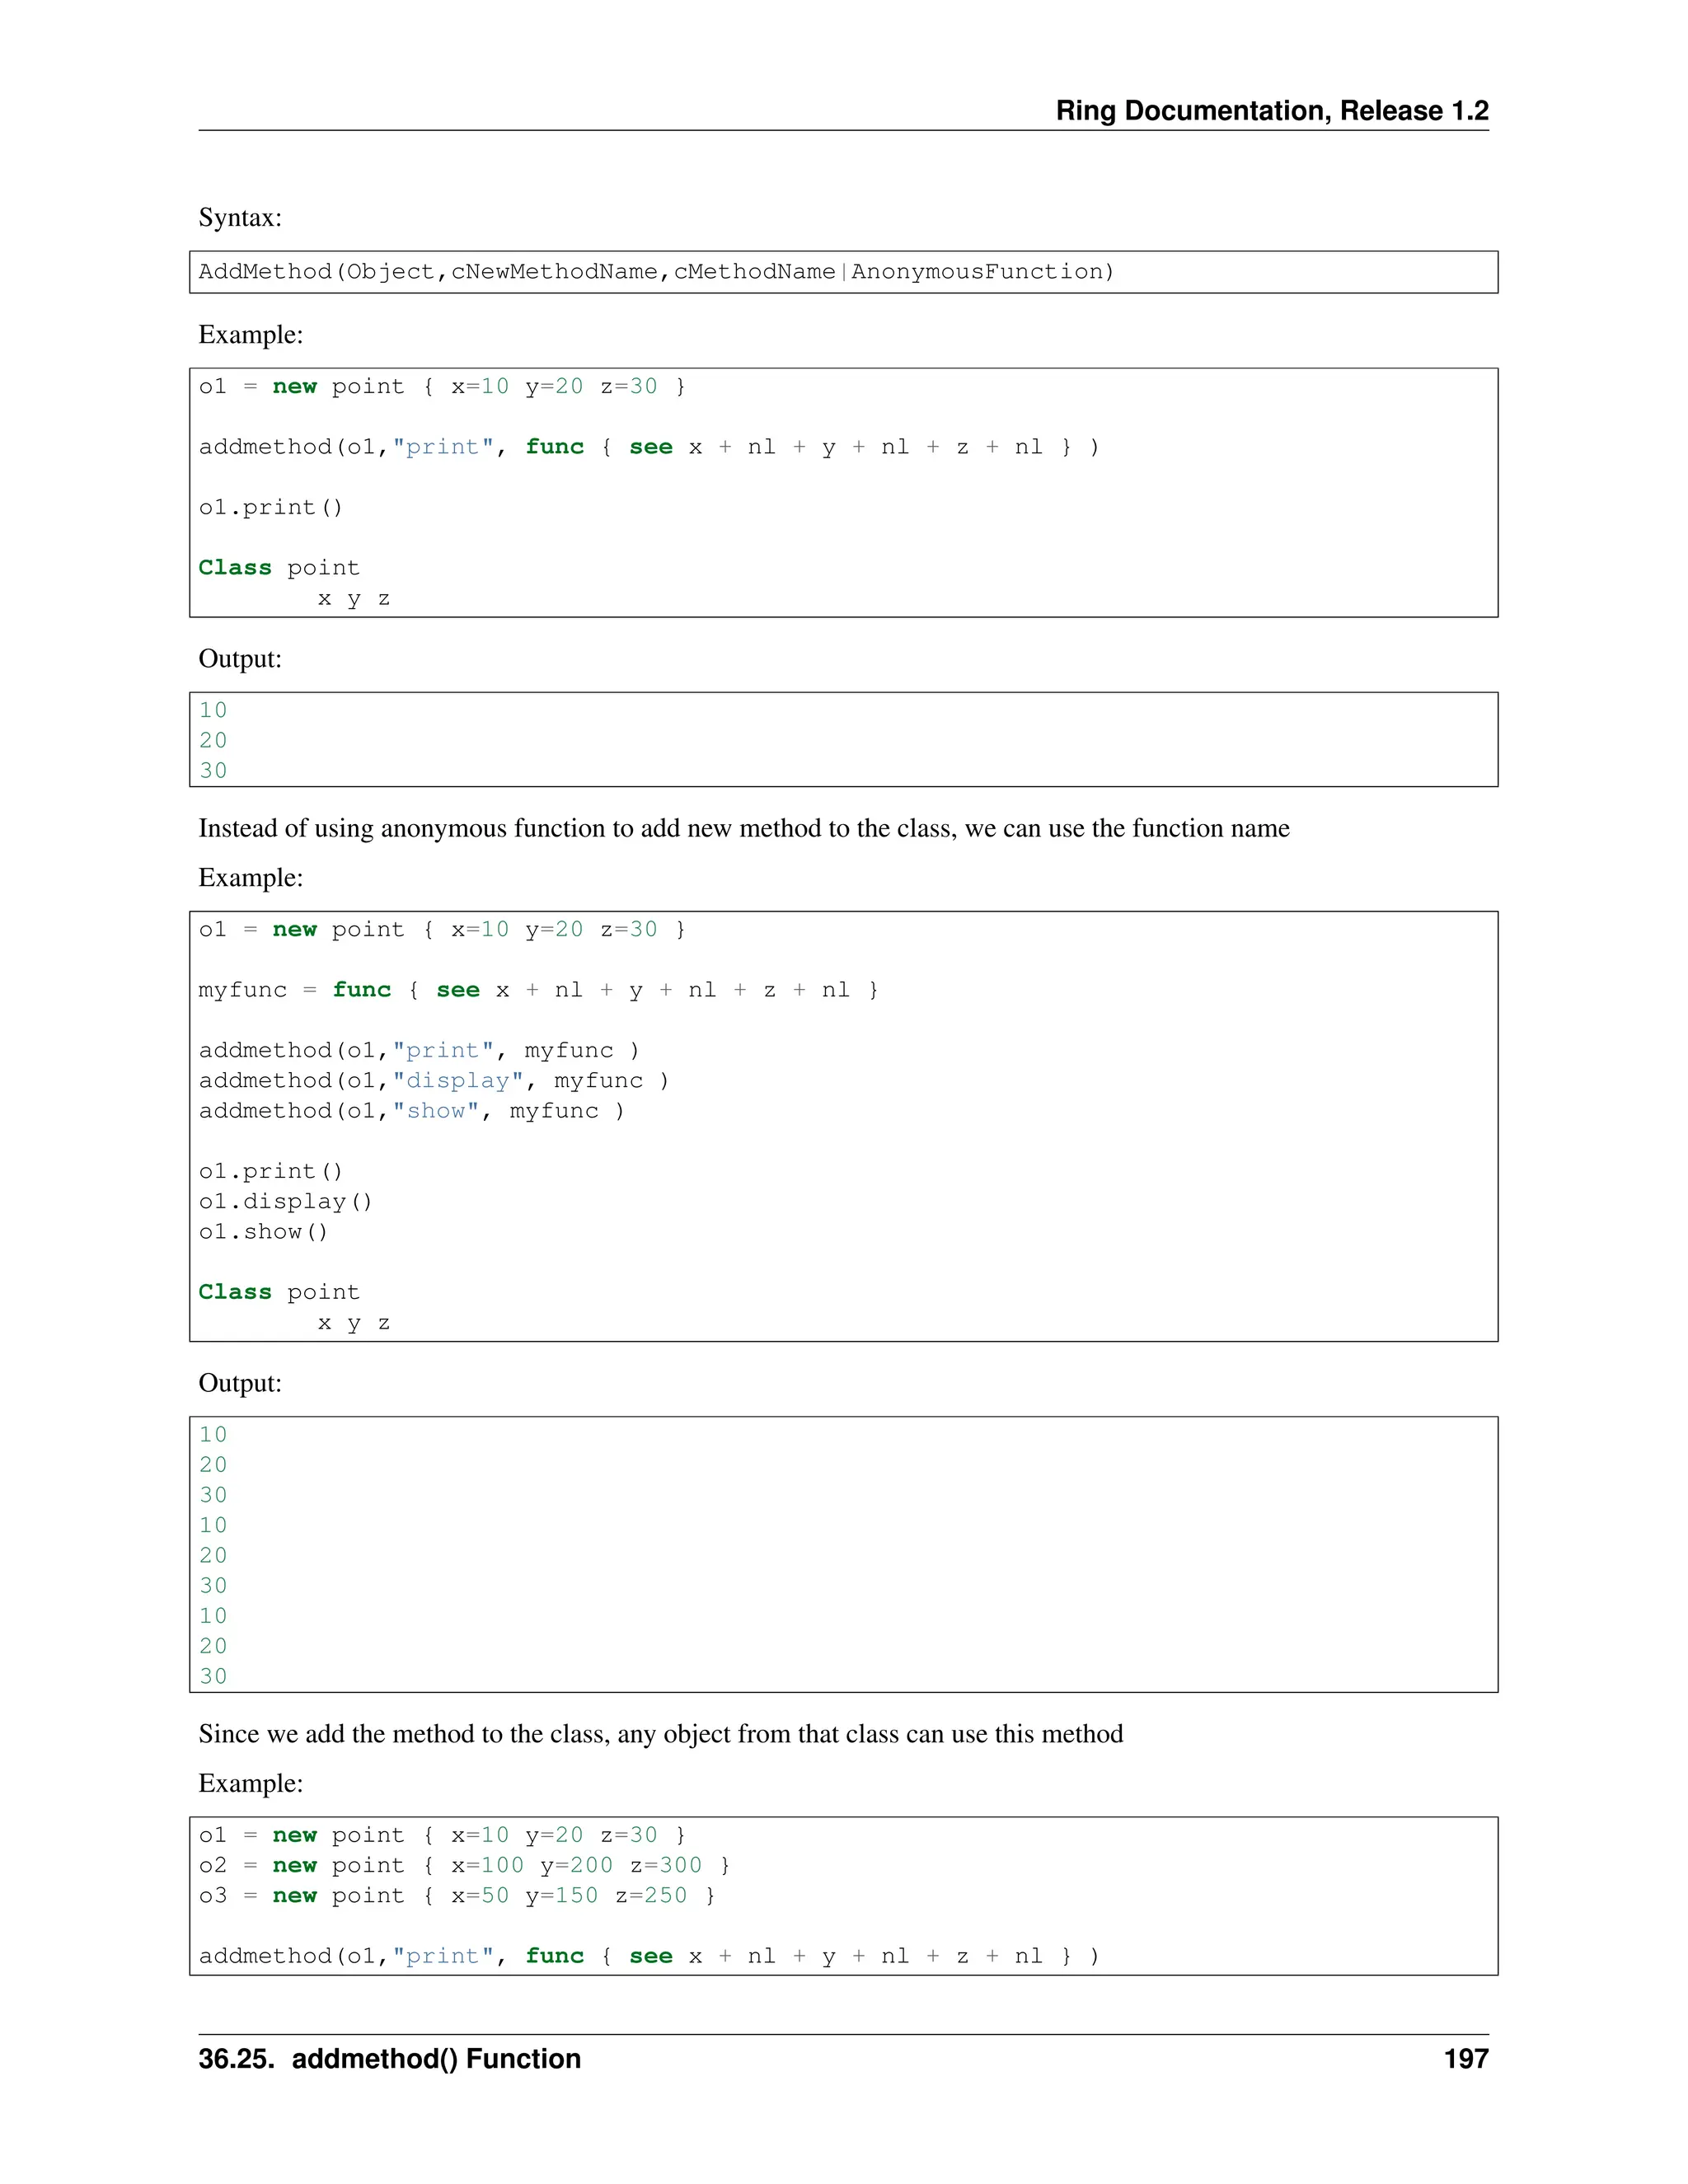The width and height of the screenshot is (1688, 2184).
Task: Click the addmethod "show" code line
Action: [x=411, y=1111]
